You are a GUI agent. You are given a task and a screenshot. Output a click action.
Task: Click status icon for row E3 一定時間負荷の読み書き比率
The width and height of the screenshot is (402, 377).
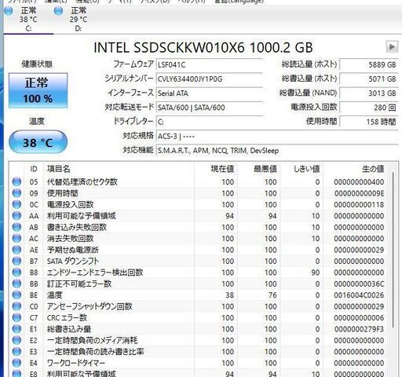pos(16,351)
